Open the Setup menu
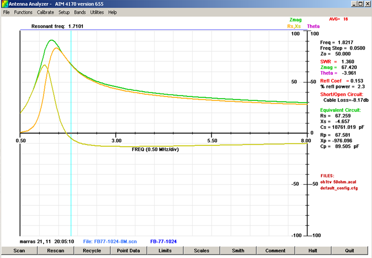 [64, 12]
